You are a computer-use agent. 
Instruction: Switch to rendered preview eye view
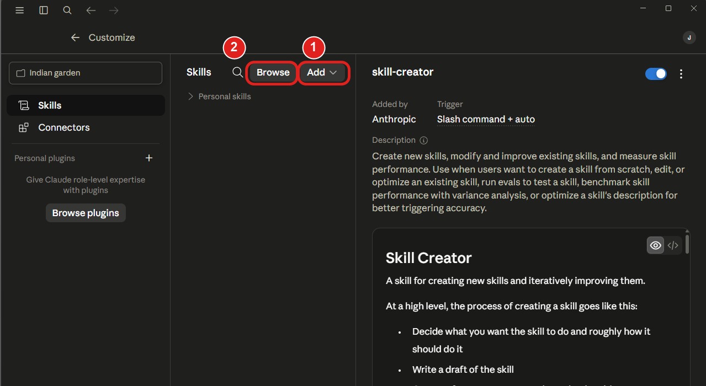point(655,245)
